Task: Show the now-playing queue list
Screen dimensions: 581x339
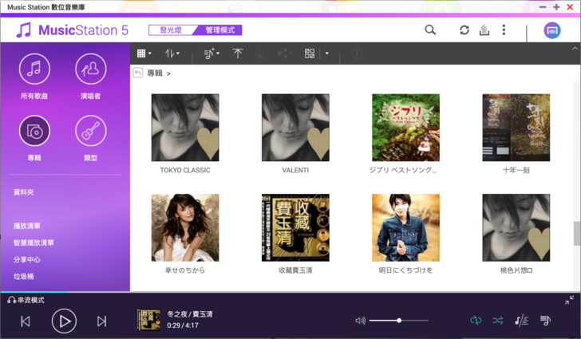Action: (545, 321)
